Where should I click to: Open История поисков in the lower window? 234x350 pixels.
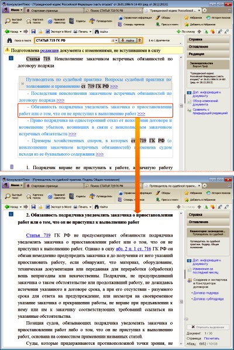pyautogui.click(x=218, y=193)
